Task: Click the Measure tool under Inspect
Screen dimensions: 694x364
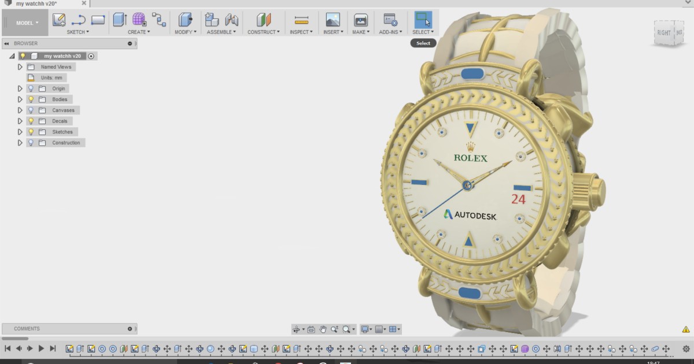Action: pos(301,18)
